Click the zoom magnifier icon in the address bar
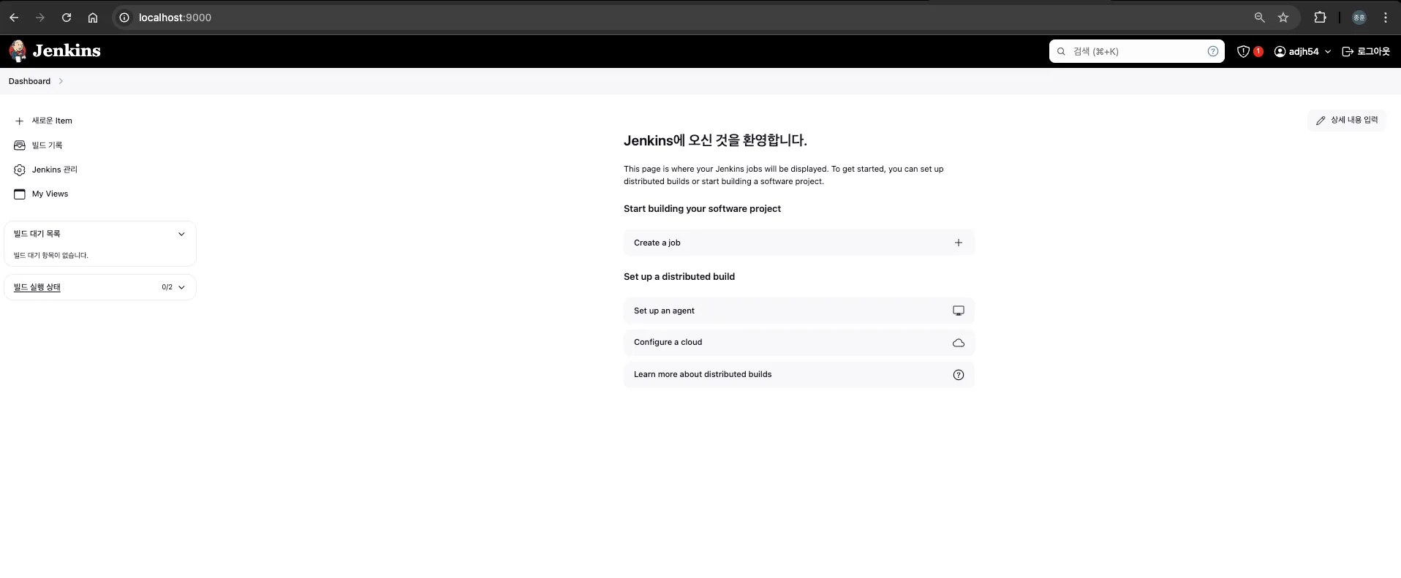1401x578 pixels. [1259, 18]
